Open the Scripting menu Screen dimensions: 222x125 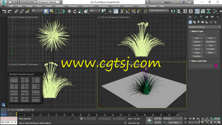[x=142, y=6]
